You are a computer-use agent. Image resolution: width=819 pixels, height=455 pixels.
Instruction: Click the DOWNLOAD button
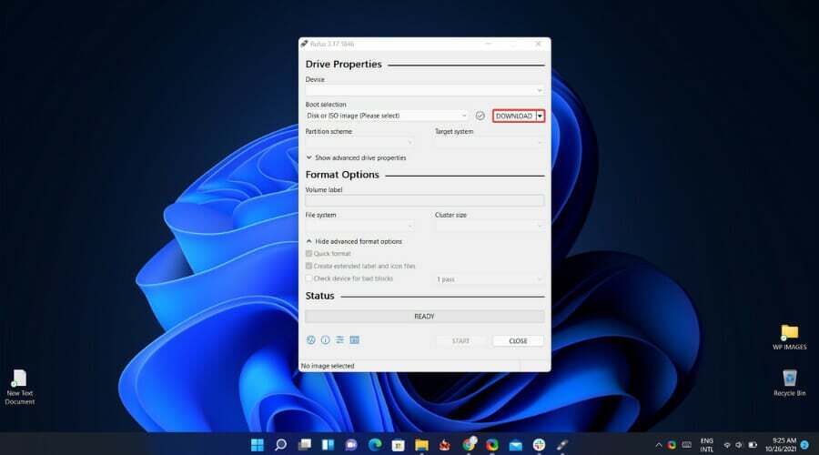click(514, 116)
